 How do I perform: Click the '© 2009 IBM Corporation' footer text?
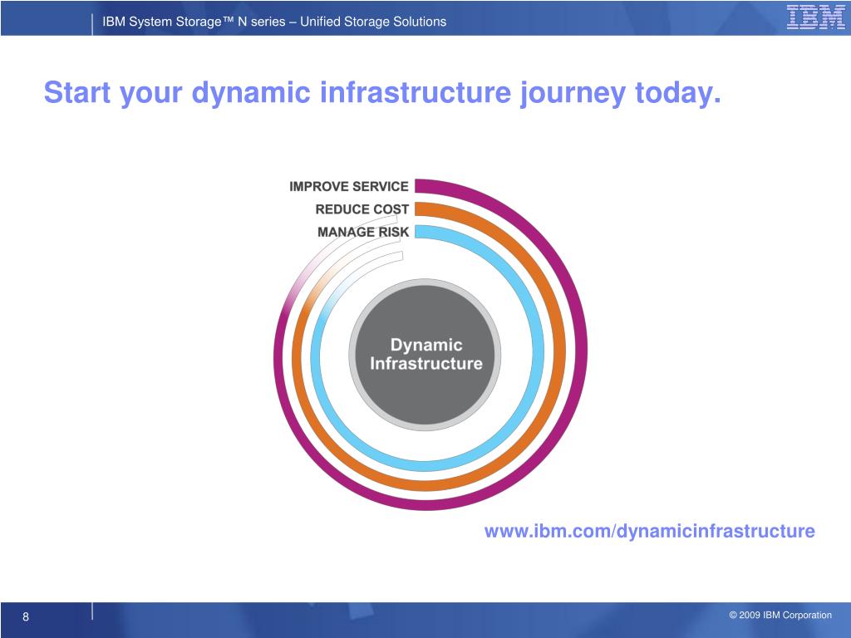[780, 615]
